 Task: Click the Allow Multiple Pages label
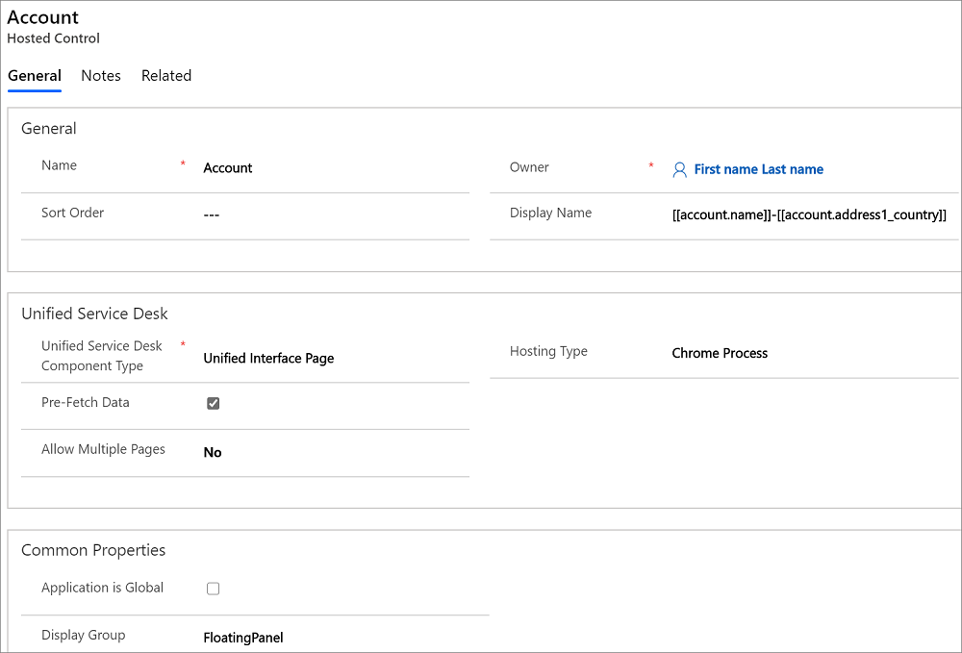point(103,449)
